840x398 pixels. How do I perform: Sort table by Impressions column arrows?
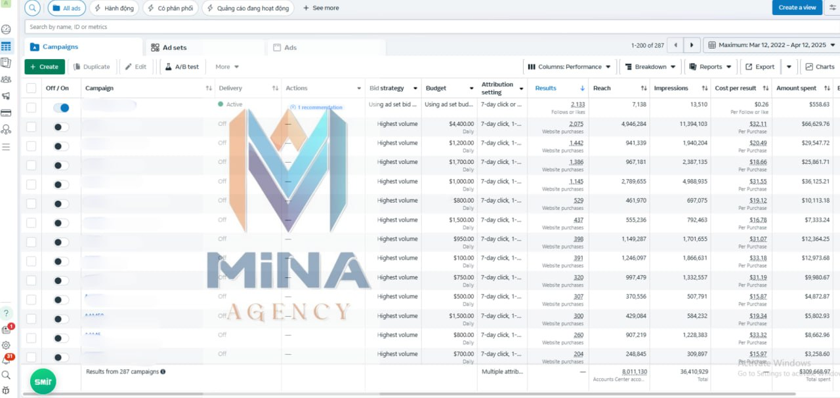tap(704, 89)
